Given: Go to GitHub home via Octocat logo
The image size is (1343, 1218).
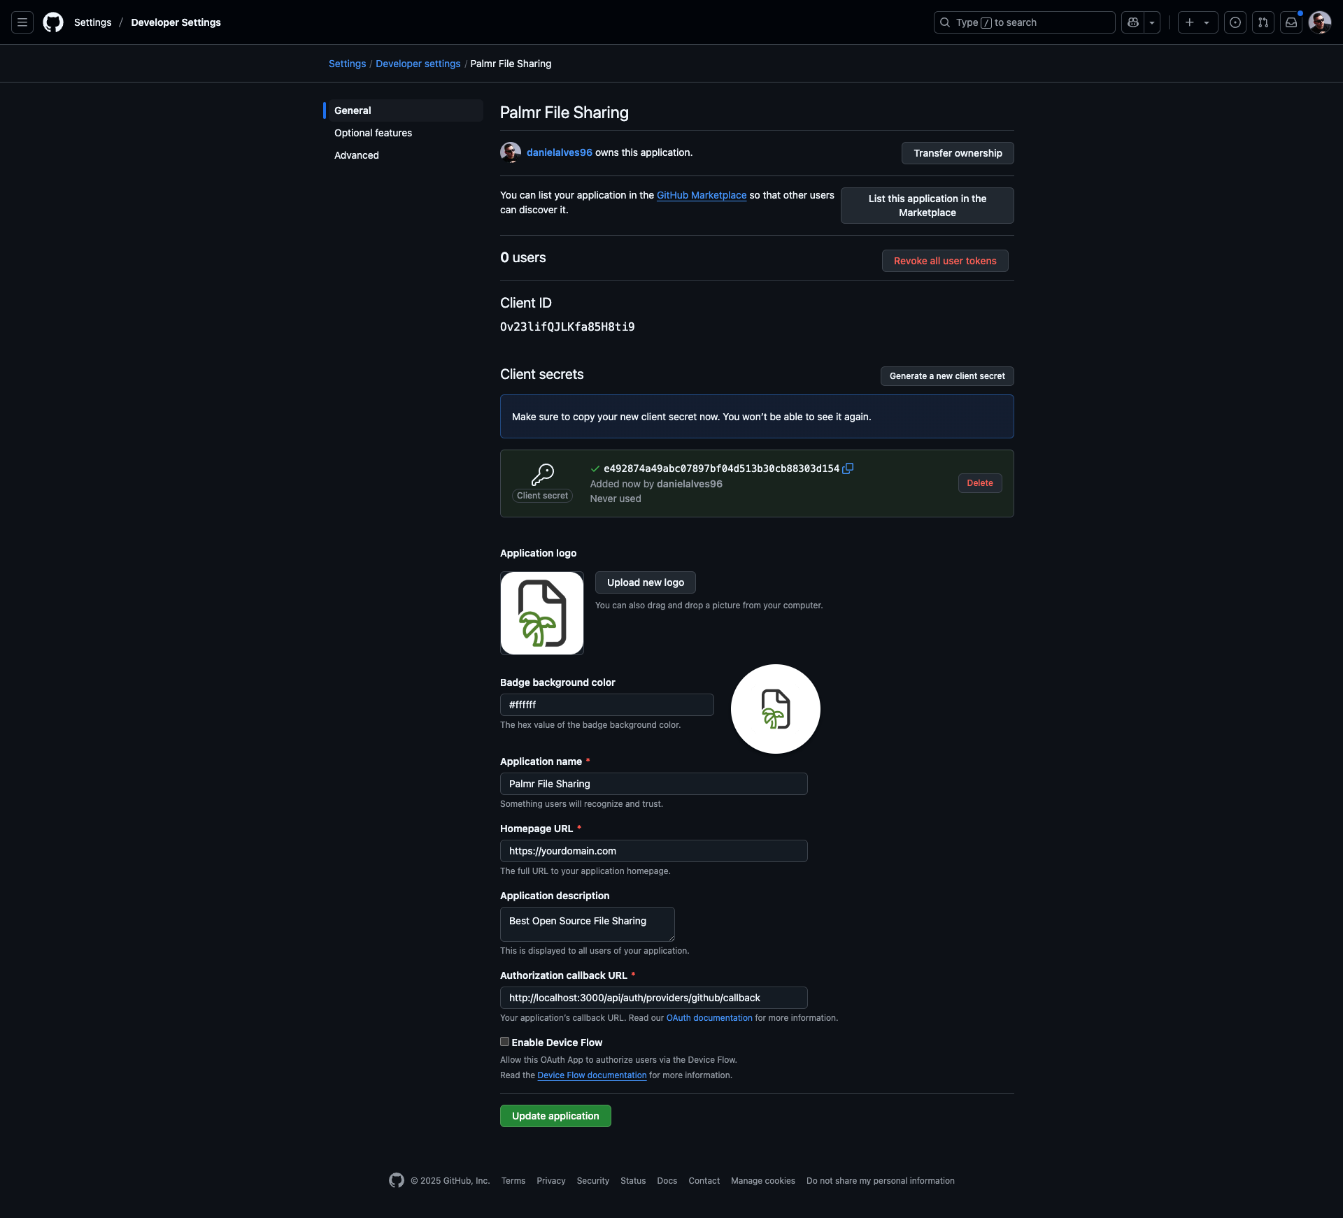Looking at the screenshot, I should coord(53,22).
